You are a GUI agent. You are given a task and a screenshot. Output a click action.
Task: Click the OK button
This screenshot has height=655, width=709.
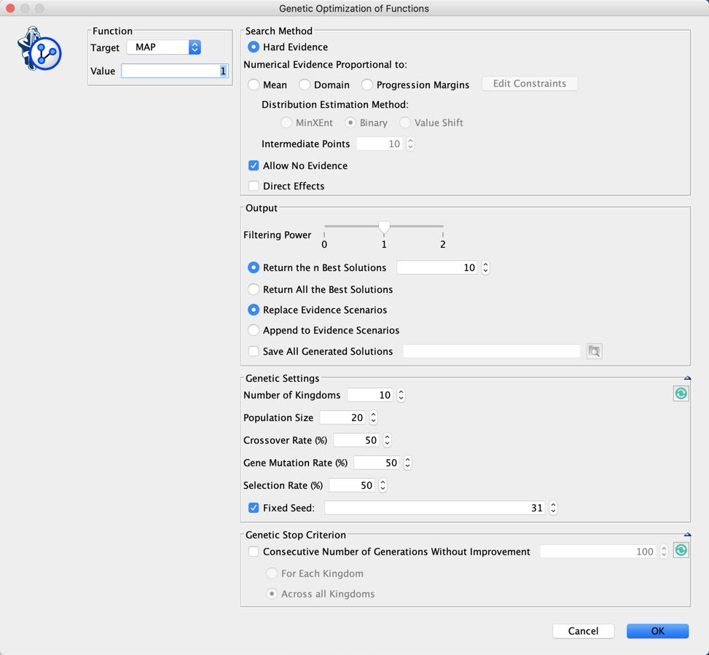click(657, 631)
